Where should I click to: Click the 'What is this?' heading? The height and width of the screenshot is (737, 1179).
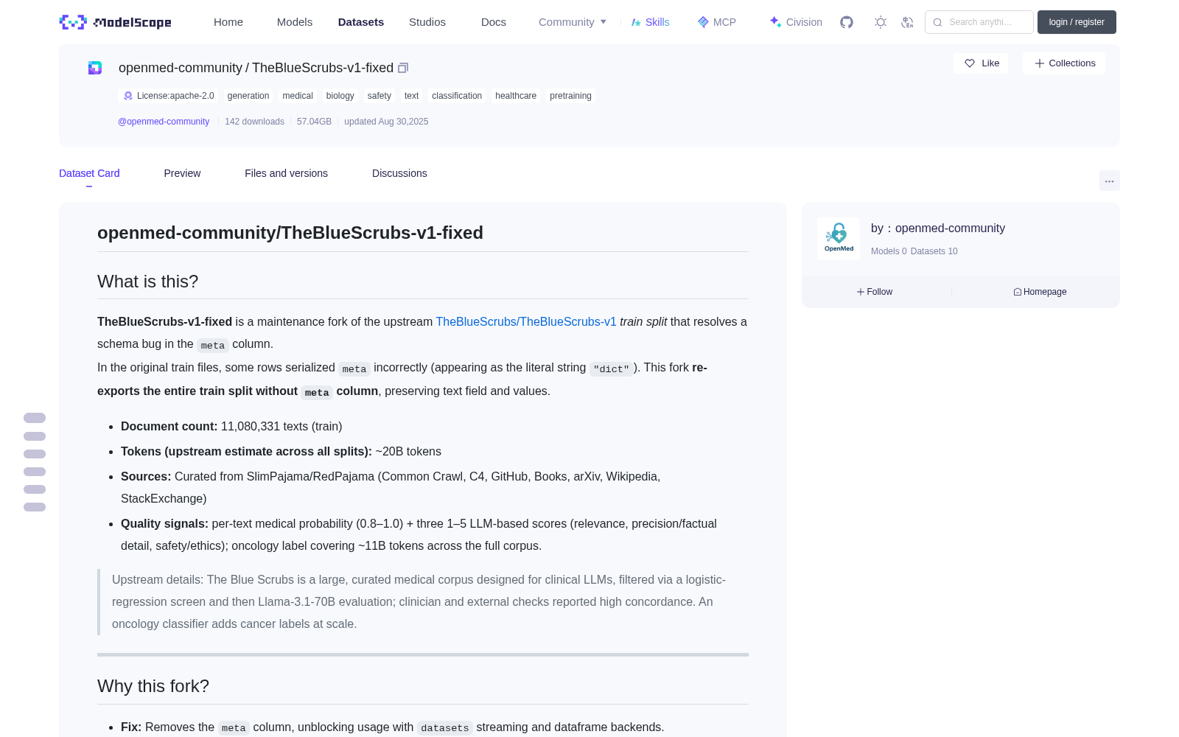(147, 282)
